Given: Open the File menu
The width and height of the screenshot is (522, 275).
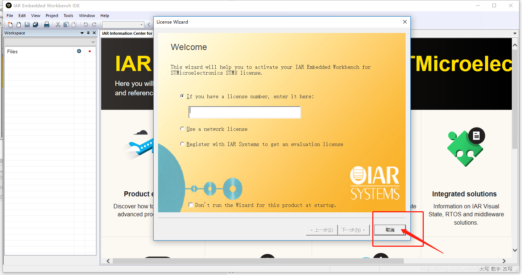Looking at the screenshot, I should (x=10, y=16).
